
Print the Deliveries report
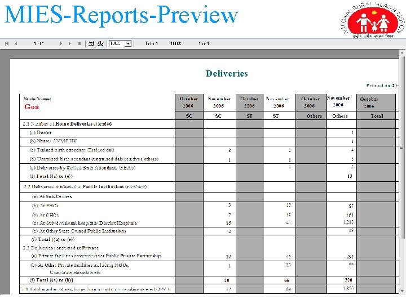91,44
